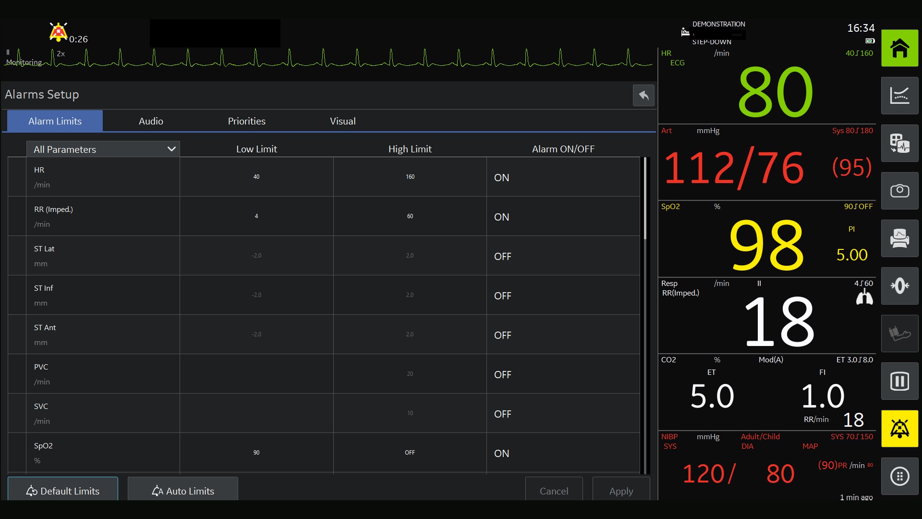
Task: Go to the Home screen icon
Action: pos(899,48)
